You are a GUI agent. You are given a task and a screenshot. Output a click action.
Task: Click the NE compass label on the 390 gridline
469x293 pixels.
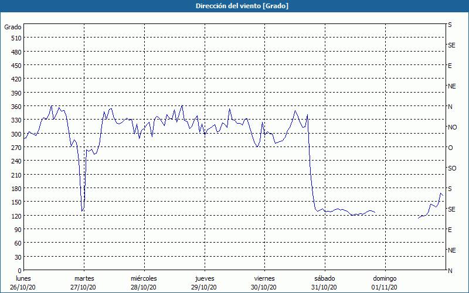pyautogui.click(x=452, y=86)
